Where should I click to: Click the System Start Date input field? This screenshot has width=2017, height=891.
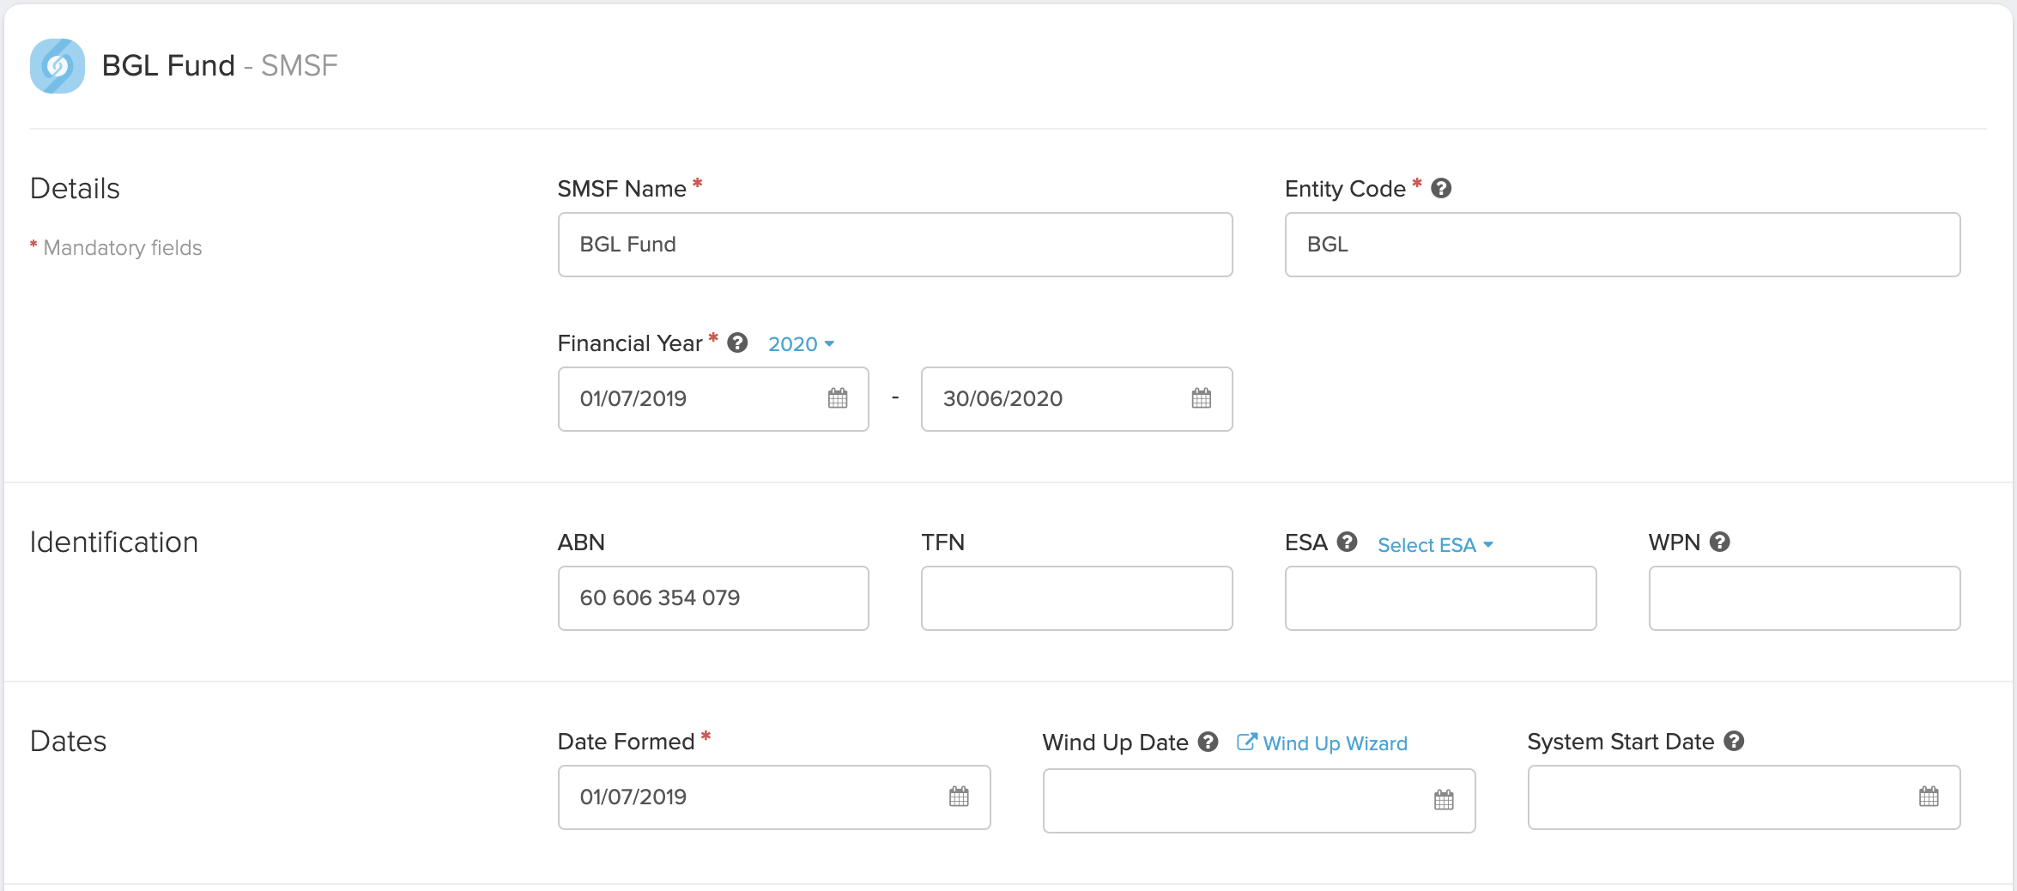(1744, 797)
